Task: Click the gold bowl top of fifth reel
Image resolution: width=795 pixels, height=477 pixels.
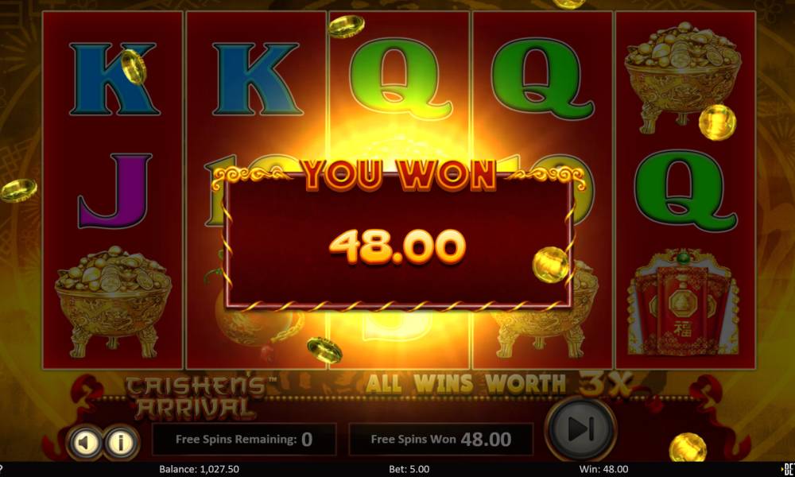Action: tap(683, 77)
